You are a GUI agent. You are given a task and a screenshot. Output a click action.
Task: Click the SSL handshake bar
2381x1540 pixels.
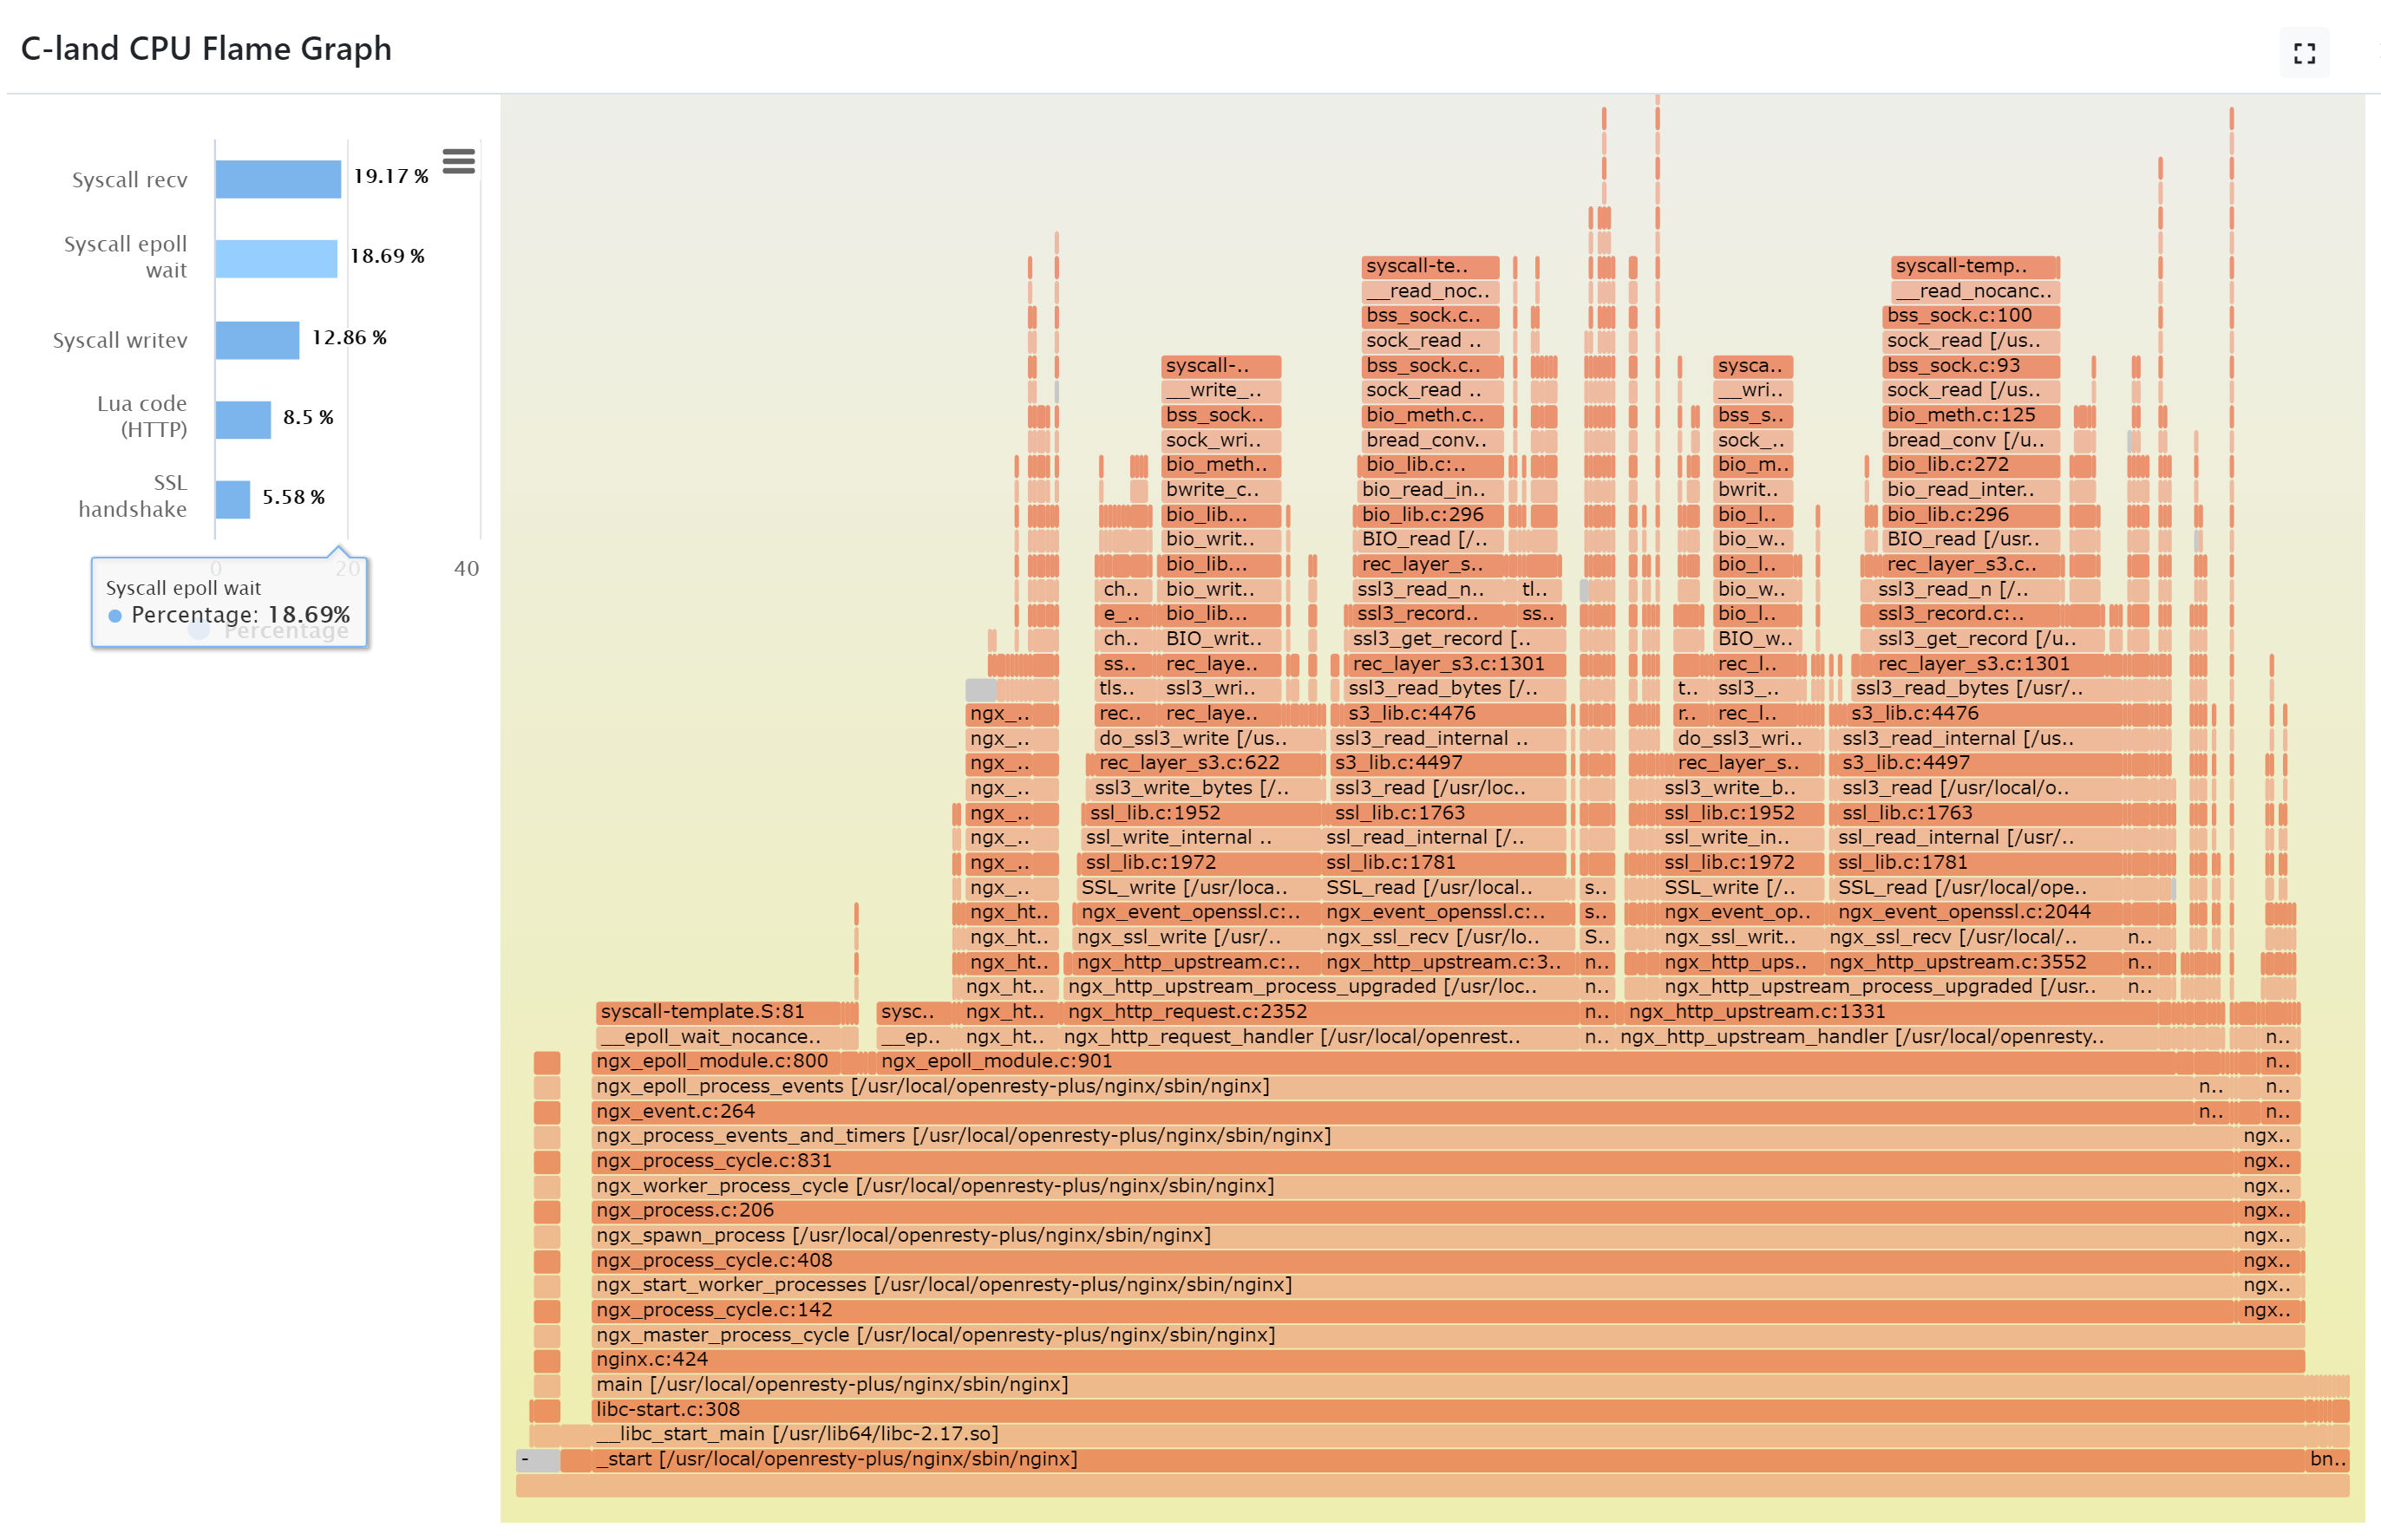[233, 499]
